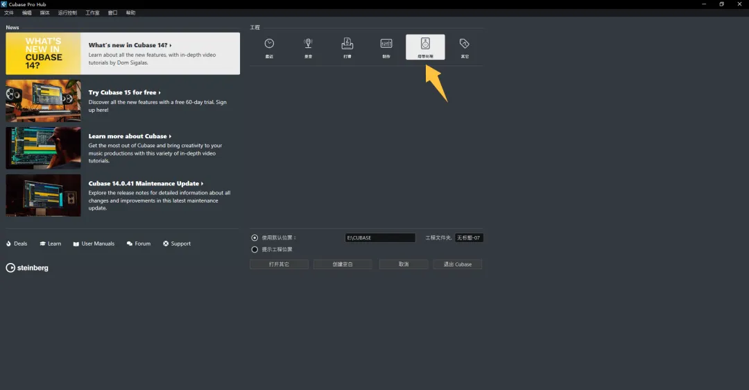Image resolution: width=749 pixels, height=390 pixels.
Task: Open the Deals link with flame icon
Action: [x=17, y=244]
